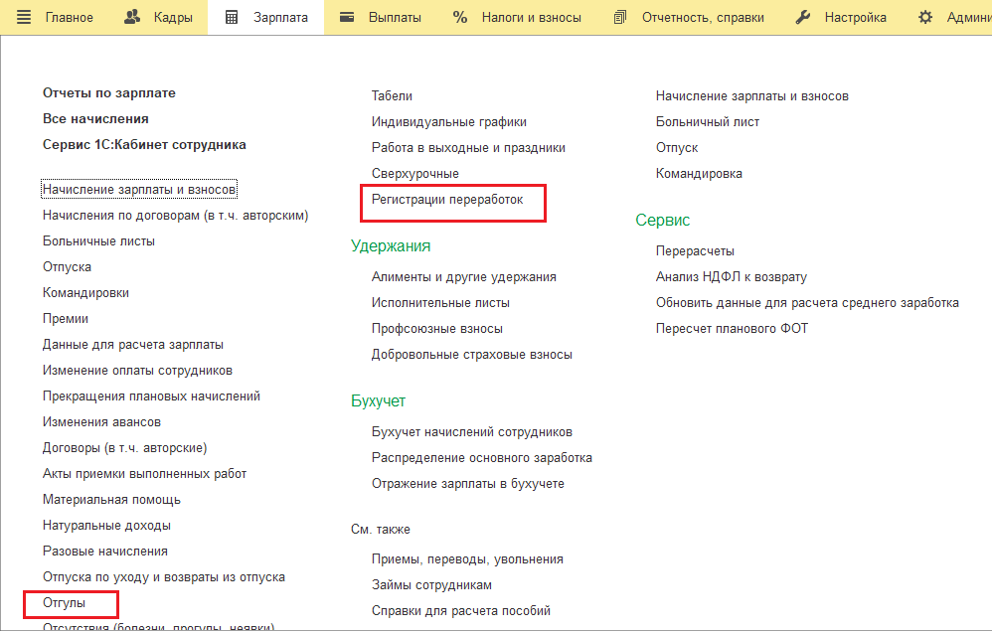
Task: Open the Премии list
Action: pos(66,319)
